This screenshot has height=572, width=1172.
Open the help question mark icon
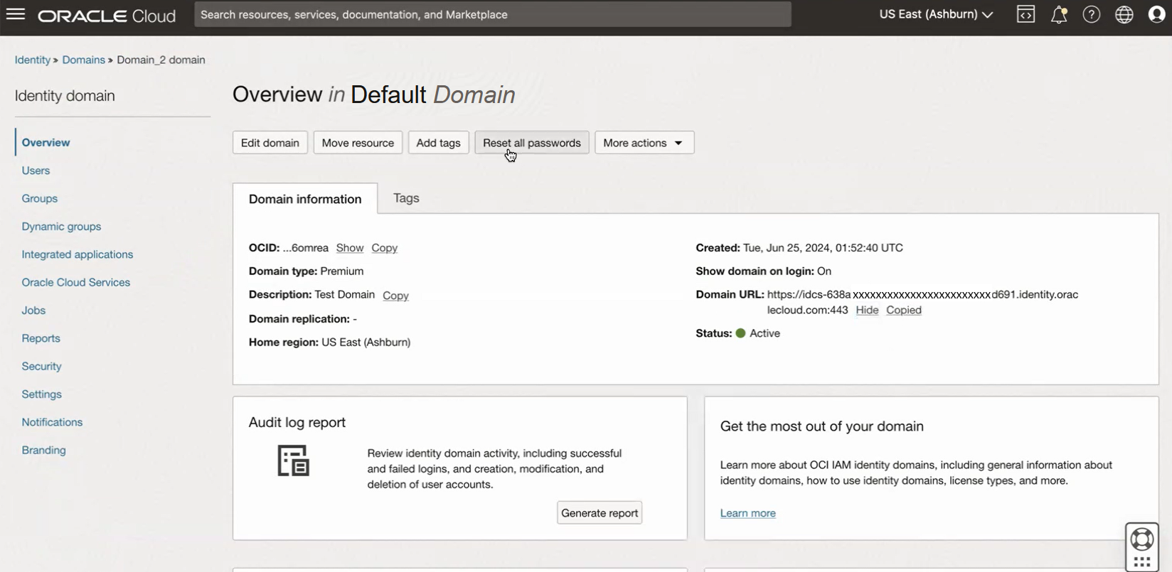(x=1091, y=14)
